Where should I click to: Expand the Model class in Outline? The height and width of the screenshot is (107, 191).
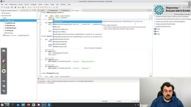(153, 29)
